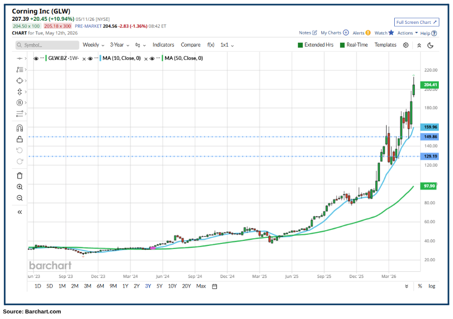This screenshot has width=453, height=319.
Task: Toggle Extended Hrs checkbox
Action: 300,45
